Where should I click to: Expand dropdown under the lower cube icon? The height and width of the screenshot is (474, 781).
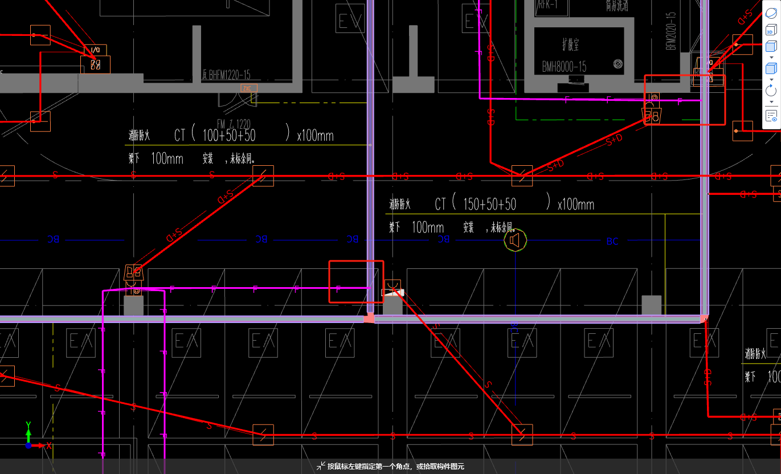pos(771,80)
